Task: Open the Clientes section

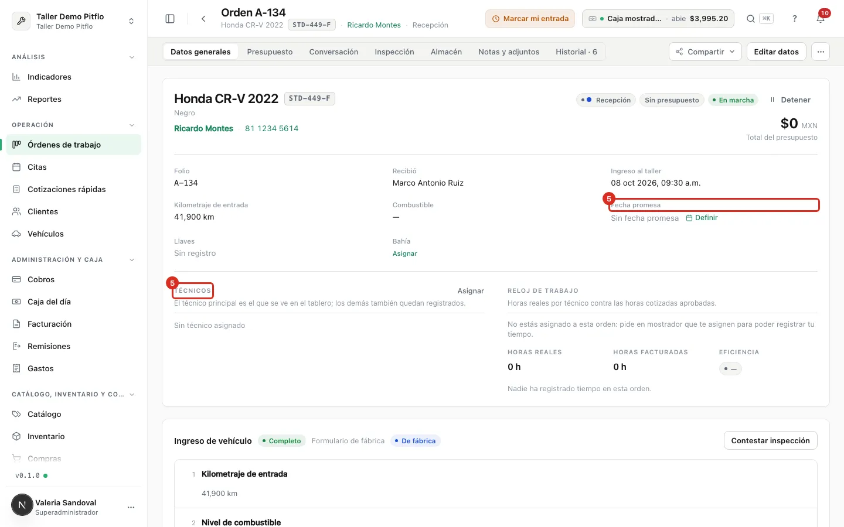Action: tap(74, 211)
